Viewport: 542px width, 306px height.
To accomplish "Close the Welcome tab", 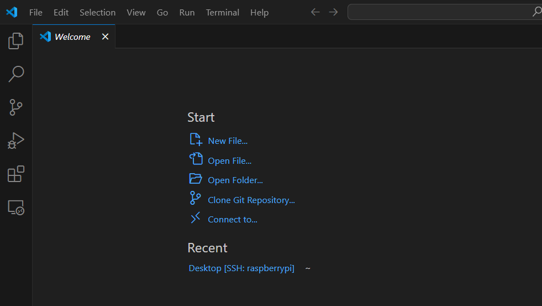I will (x=105, y=37).
